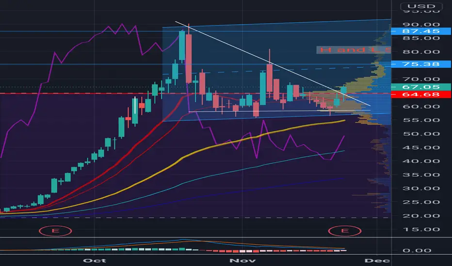Click the right earnings E marker
Screen dimensions: 452x266
pos(345,231)
